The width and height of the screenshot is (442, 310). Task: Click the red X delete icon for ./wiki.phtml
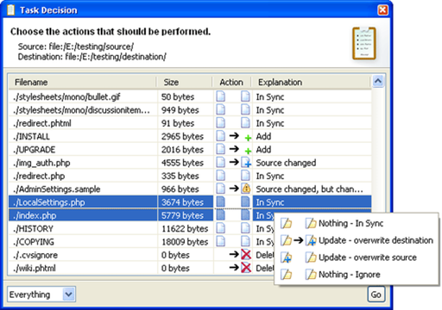coord(245,267)
